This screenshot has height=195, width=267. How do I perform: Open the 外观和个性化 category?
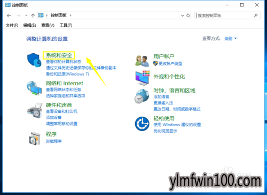click(169, 77)
